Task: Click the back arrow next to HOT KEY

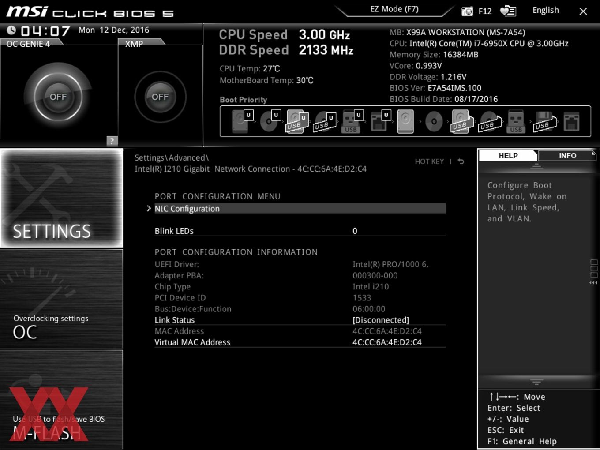Action: tap(461, 161)
